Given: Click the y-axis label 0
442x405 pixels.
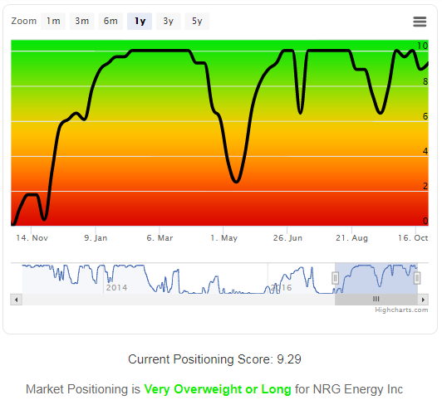Looking at the screenshot, I should click(x=425, y=221).
